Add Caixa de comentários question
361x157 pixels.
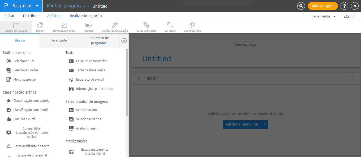[x=88, y=61]
